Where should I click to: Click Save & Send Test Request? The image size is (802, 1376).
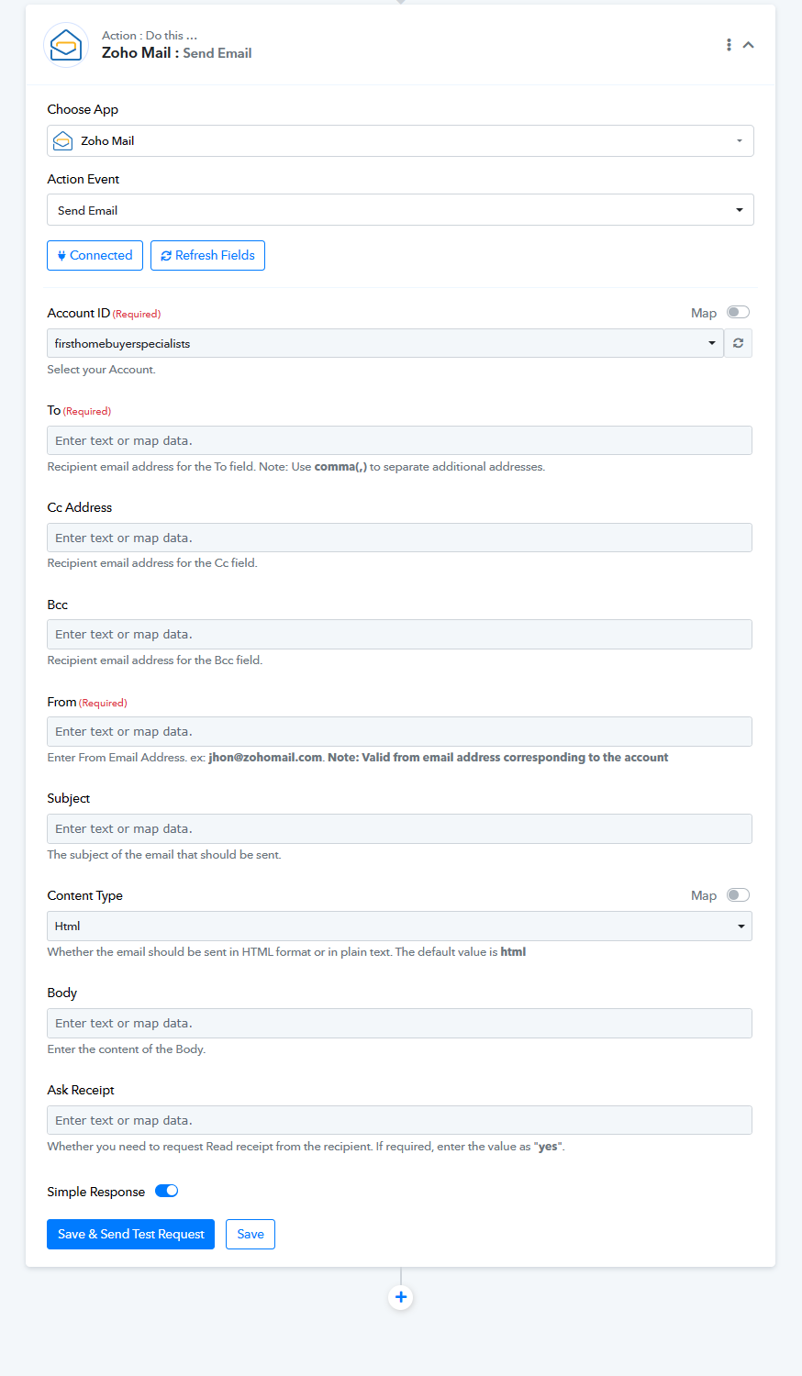coord(130,1235)
